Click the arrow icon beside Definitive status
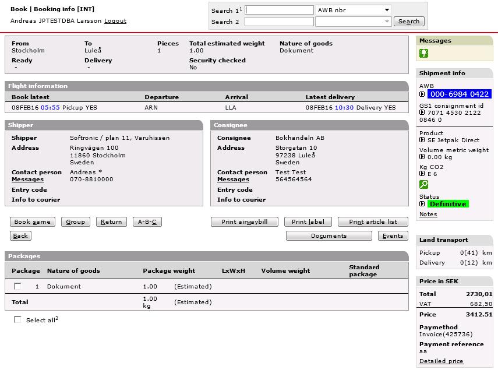The height and width of the screenshot is (373, 498). point(422,203)
